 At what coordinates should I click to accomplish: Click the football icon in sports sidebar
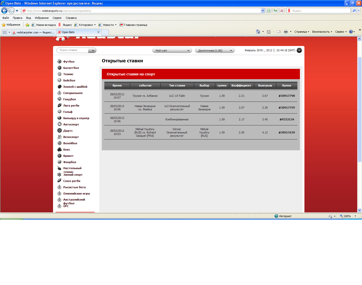[x=59, y=62]
